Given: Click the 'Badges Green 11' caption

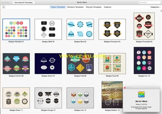Looking at the screenshot, I should point(16,110).
